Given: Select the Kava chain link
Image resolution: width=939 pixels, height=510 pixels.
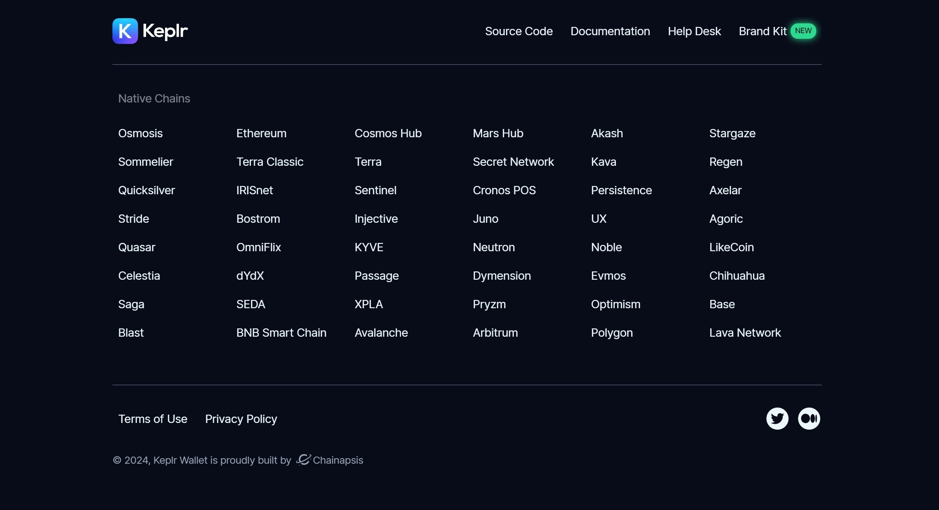Looking at the screenshot, I should tap(604, 162).
